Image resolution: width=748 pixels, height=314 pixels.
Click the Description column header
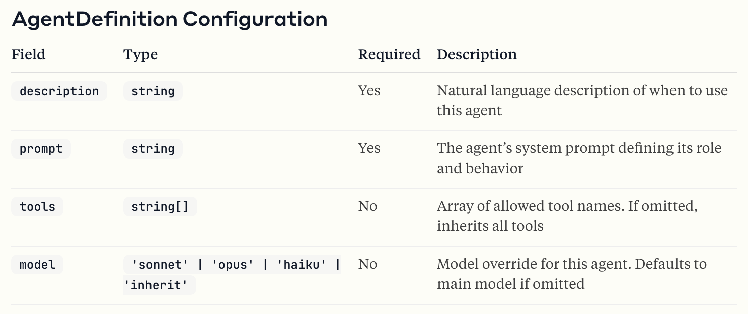point(477,54)
